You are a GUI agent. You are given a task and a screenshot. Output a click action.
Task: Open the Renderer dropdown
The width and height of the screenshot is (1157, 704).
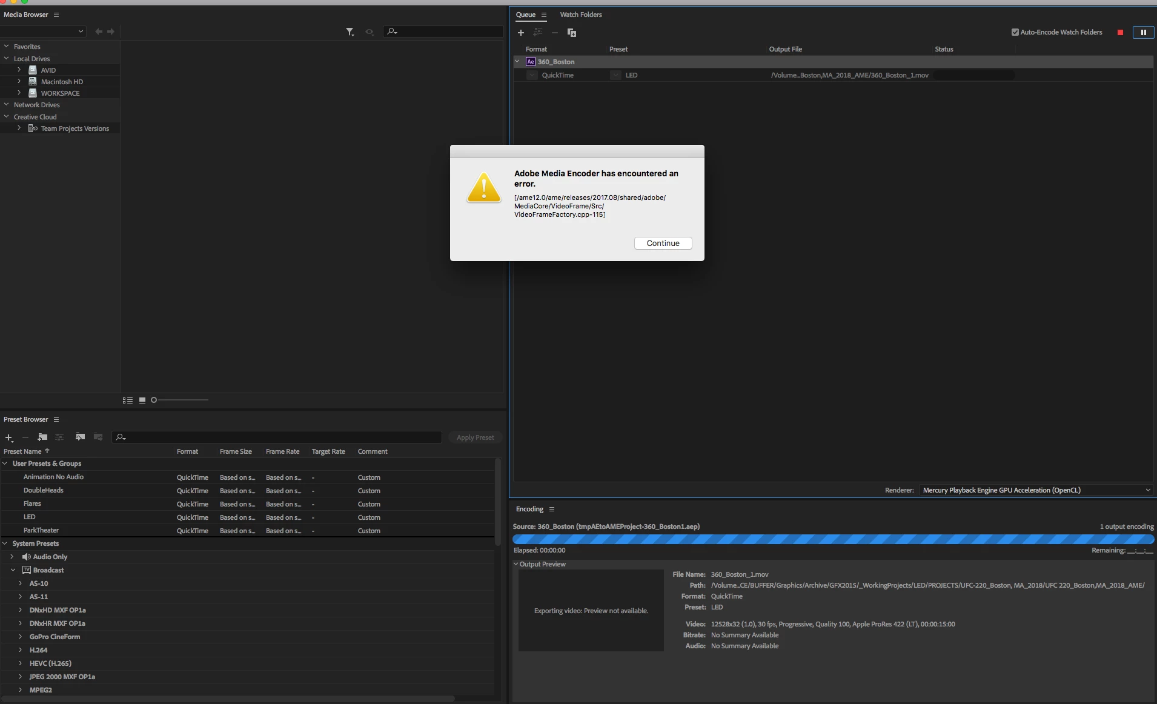point(1035,490)
